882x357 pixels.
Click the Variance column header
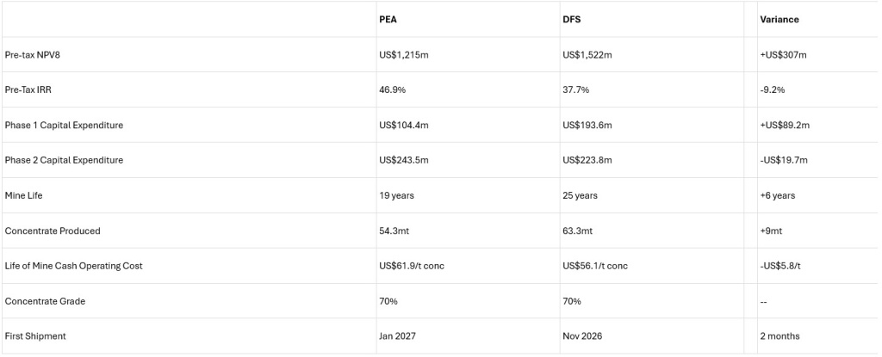click(x=780, y=20)
